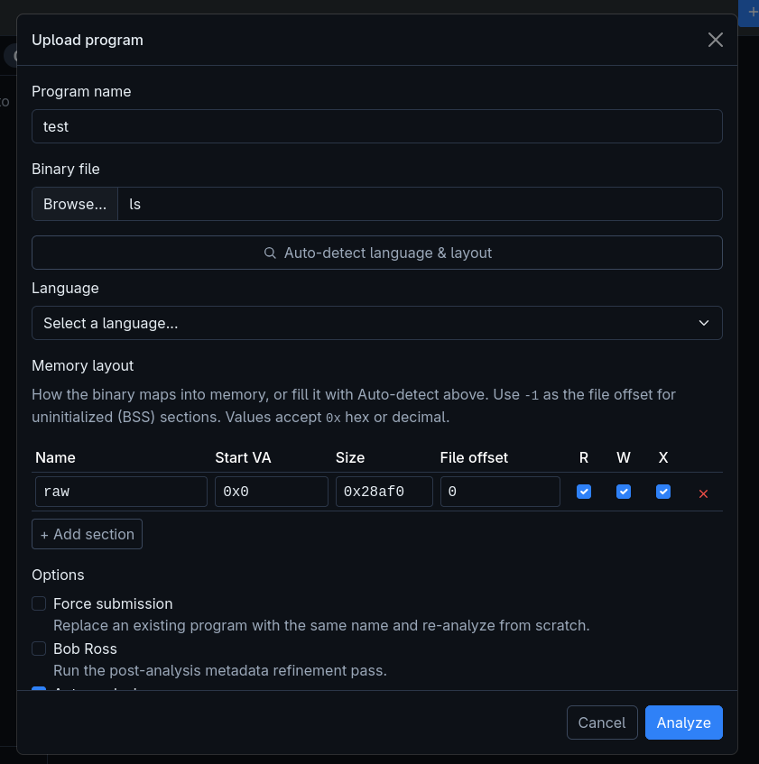Uncheck the W (write) permission checkbox

(624, 492)
